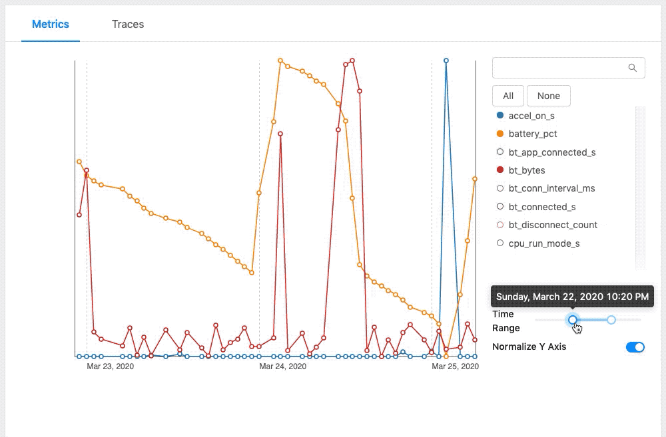Click the left Time Range slider handle
The image size is (666, 437).
point(573,320)
